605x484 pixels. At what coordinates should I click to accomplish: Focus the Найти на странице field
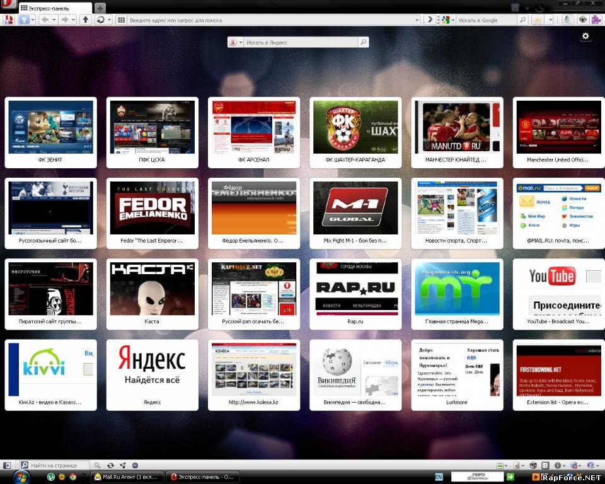click(54, 466)
